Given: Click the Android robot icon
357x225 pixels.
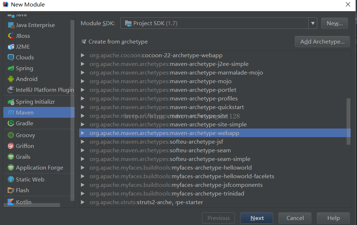Looking at the screenshot, I should click(x=10, y=79).
